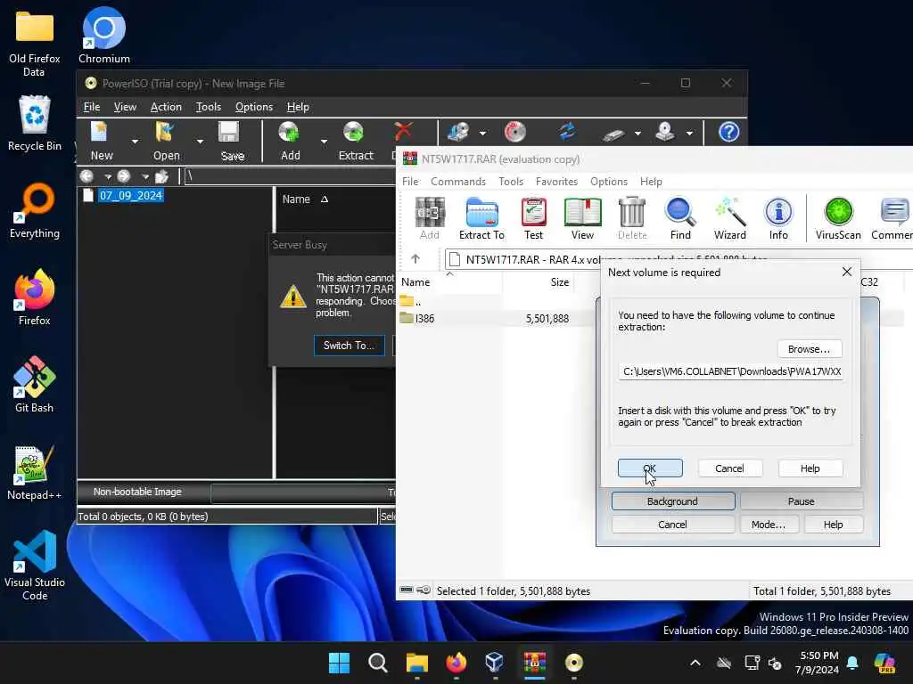Click Switch To... in Server Busy dialog
The image size is (913, 684).
349,346
